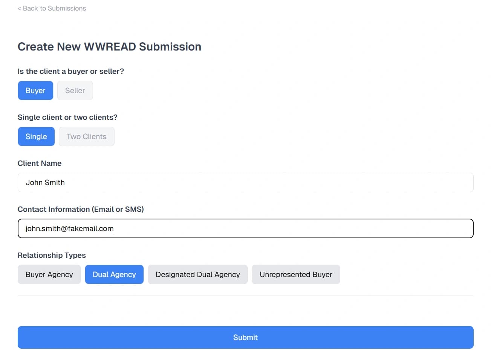The height and width of the screenshot is (360, 491).
Task: Focus the Client Name text field
Action: pyautogui.click(x=245, y=182)
